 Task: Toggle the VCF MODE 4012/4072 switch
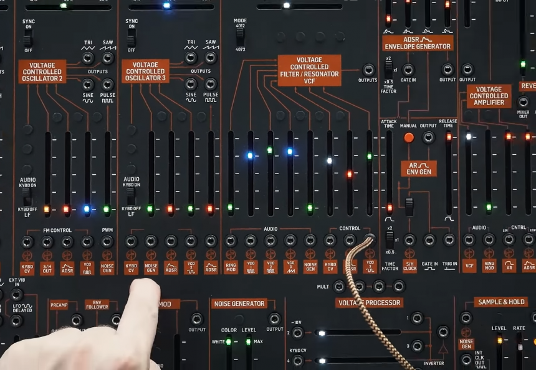pos(241,37)
